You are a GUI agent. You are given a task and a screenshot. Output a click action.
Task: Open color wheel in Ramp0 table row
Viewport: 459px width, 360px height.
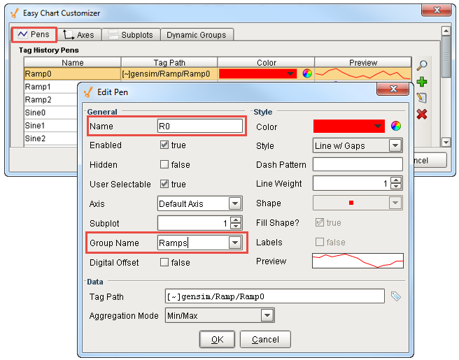(x=306, y=73)
